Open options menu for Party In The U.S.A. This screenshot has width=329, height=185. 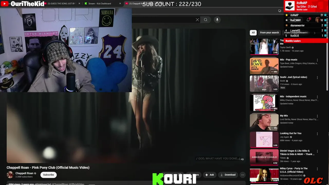pyautogui.click(x=317, y=169)
